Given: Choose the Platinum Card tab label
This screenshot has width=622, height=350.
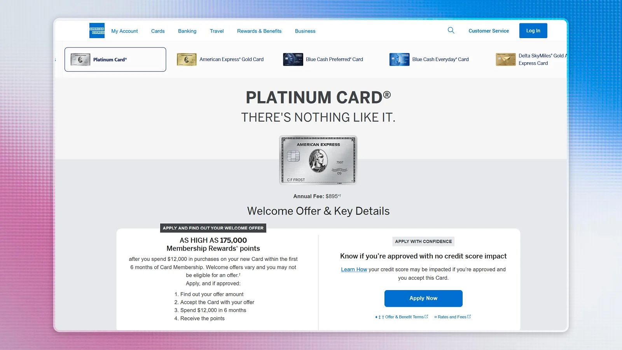Looking at the screenshot, I should (110, 59).
